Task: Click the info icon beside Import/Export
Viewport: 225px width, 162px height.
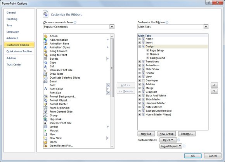Action: click(184, 146)
